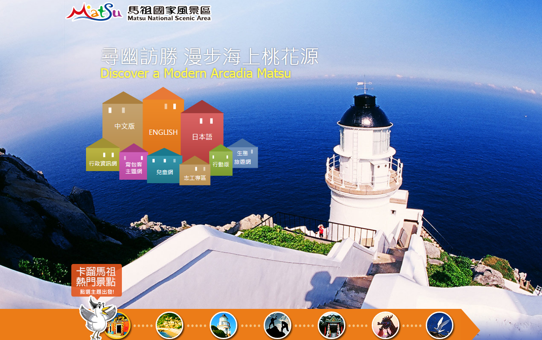
Task: Open the 行政資訊網 olive house
Action: (x=102, y=163)
